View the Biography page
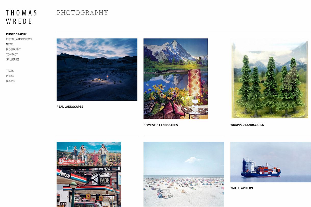Screen dimensions: 311x207 [x=13, y=49]
